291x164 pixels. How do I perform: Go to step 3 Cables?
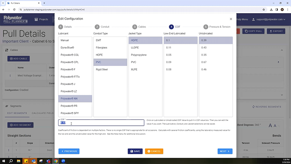139,27
